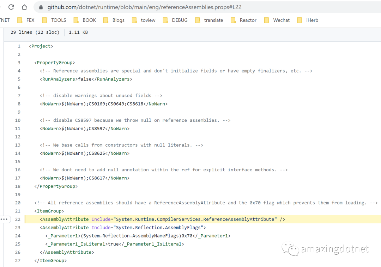Click the CS8617 NoWarn line

tap(85, 178)
